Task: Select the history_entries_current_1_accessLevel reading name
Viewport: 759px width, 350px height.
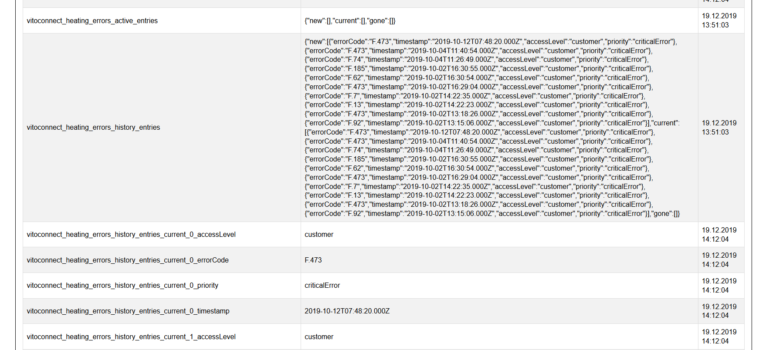Action: tap(131, 337)
